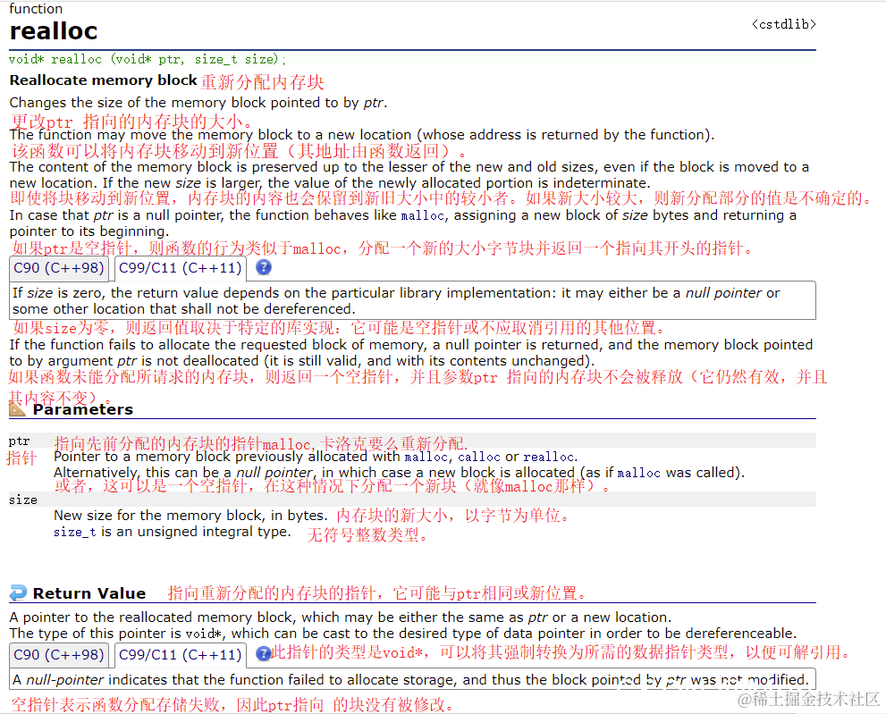Screen dimensions: 886x714
Task: Click the function prototype 'void* realloc (void* ptr, size_t size);'
Action: 148,59
